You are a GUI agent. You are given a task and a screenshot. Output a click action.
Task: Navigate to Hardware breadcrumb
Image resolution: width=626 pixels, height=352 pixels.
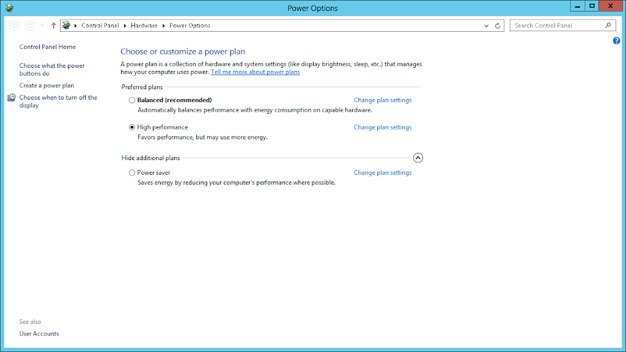[144, 26]
